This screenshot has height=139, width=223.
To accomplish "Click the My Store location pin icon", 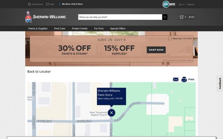I will pos(60,4).
